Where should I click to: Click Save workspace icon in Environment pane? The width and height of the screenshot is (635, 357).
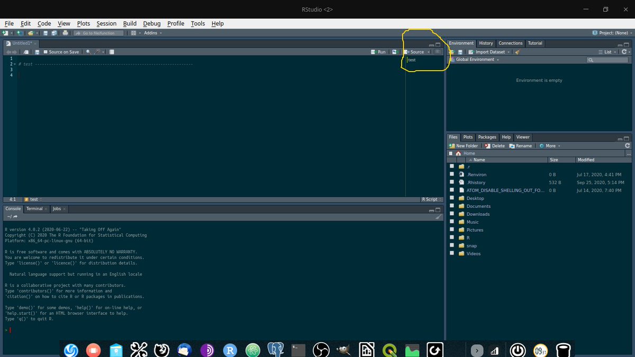[460, 52]
